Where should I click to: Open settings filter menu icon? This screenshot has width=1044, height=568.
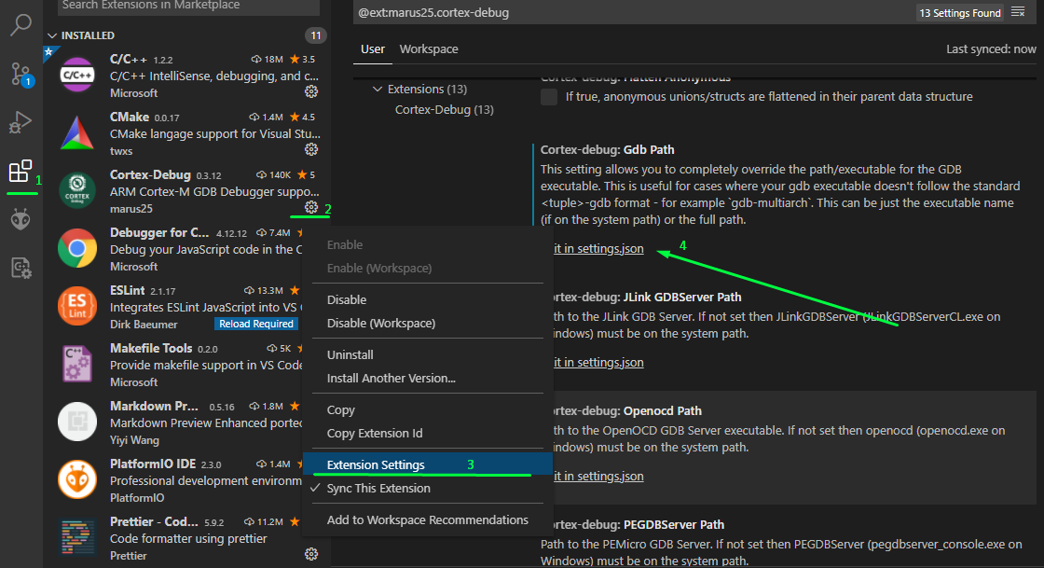coord(1018,12)
